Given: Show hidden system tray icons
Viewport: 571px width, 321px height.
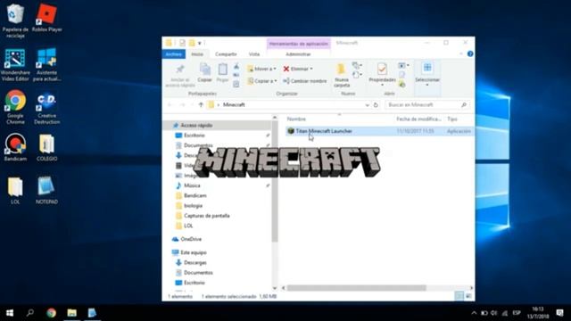Looking at the screenshot, I should click(474, 313).
